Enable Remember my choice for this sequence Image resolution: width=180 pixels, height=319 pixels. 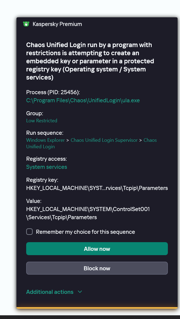click(29, 232)
